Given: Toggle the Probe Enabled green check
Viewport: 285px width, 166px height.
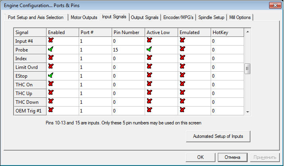Looking at the screenshot, I should (x=50, y=49).
